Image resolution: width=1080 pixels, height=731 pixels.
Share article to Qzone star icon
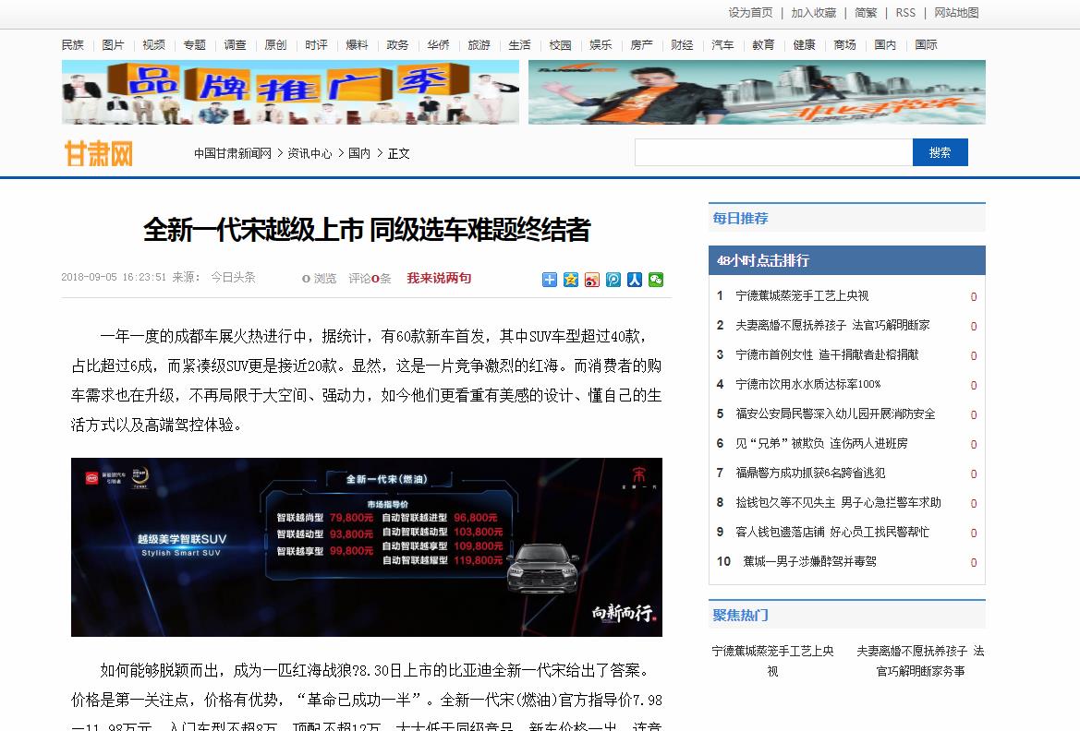[570, 280]
